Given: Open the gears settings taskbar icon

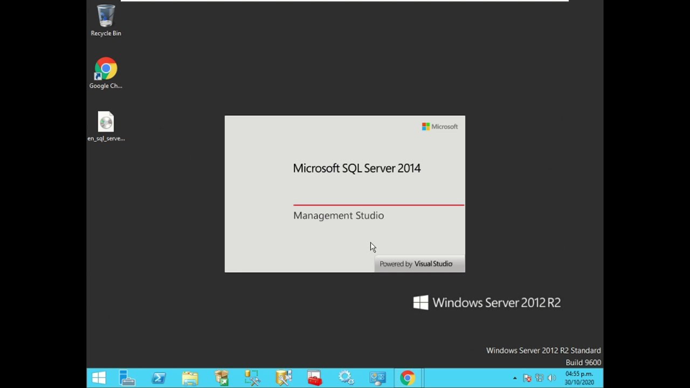Looking at the screenshot, I should coord(346,378).
